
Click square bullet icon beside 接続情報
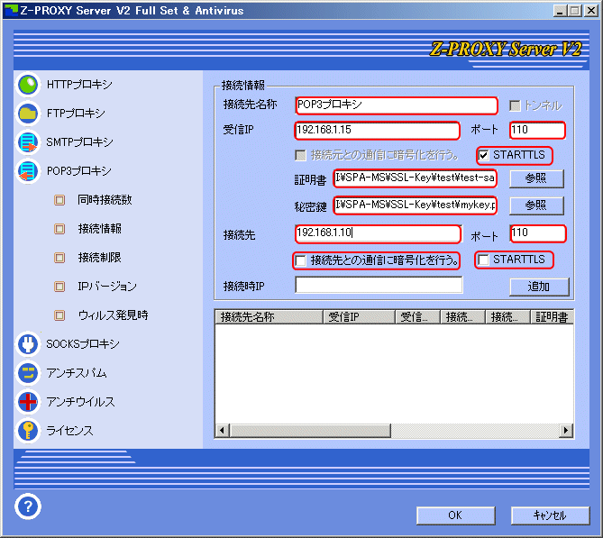point(59,229)
